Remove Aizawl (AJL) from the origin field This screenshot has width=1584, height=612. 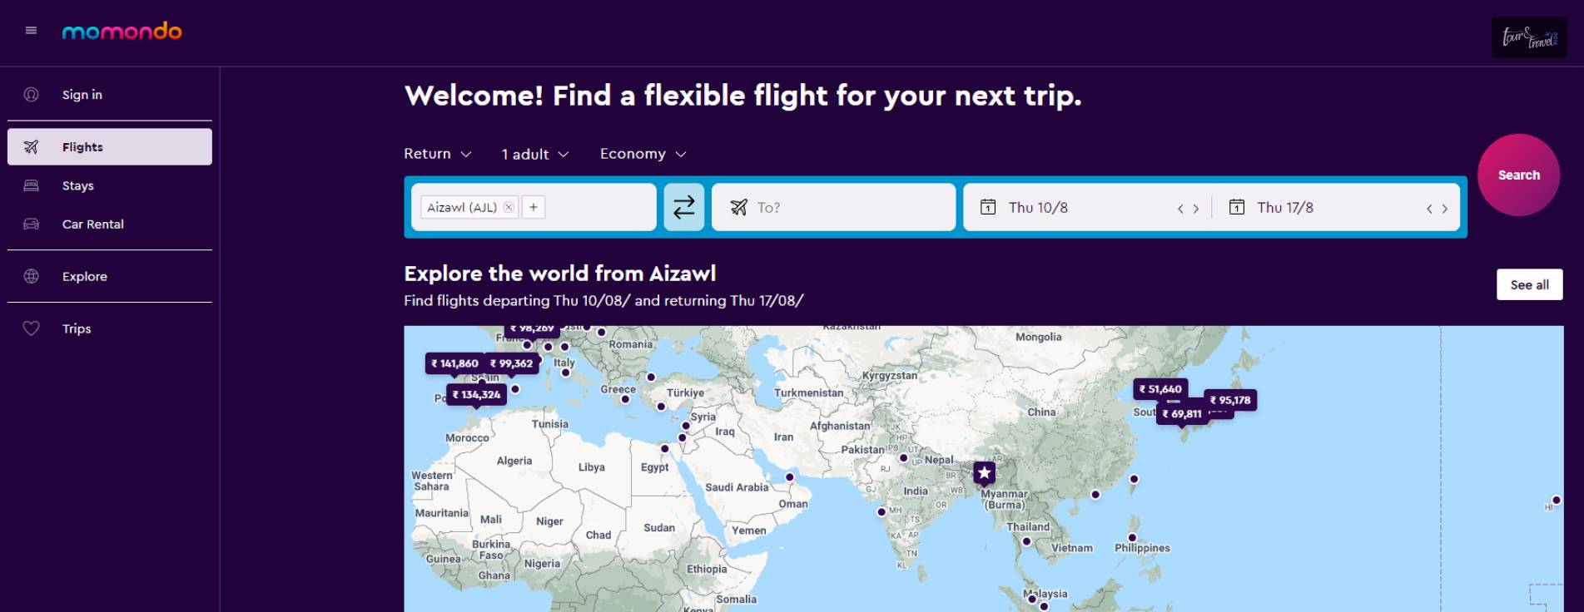pos(508,207)
